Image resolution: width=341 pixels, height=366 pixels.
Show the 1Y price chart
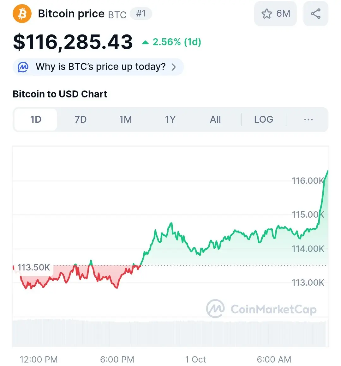170,120
